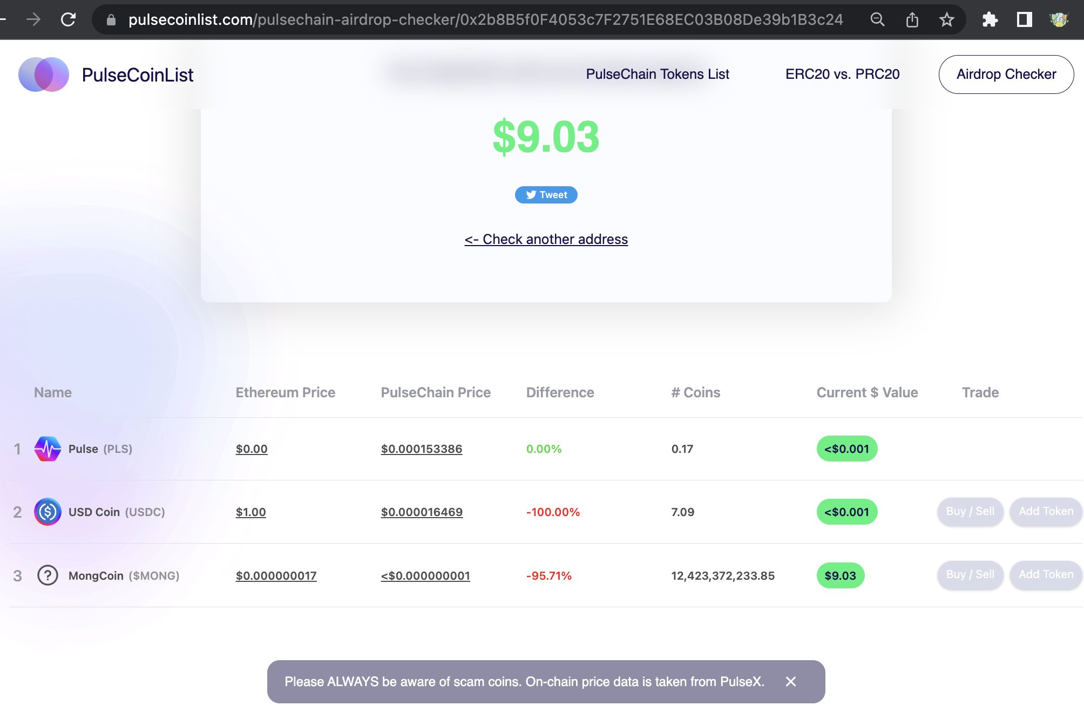
Task: Open the PulseChain Tokens List menu
Action: coord(657,74)
